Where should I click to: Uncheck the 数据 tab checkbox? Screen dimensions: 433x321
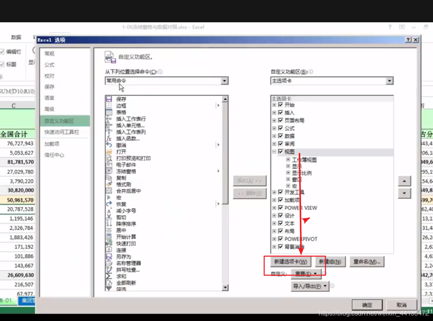(x=280, y=136)
